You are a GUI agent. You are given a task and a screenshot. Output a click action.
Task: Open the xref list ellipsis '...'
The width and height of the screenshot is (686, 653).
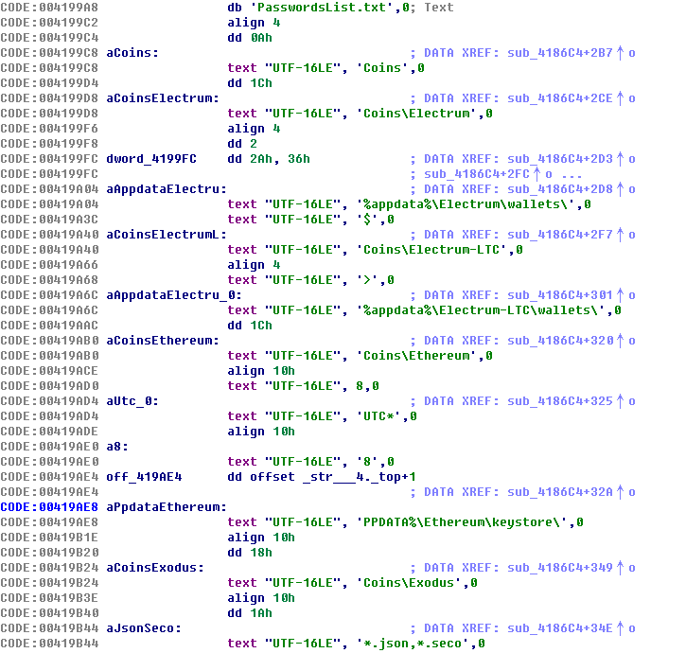tap(571, 174)
